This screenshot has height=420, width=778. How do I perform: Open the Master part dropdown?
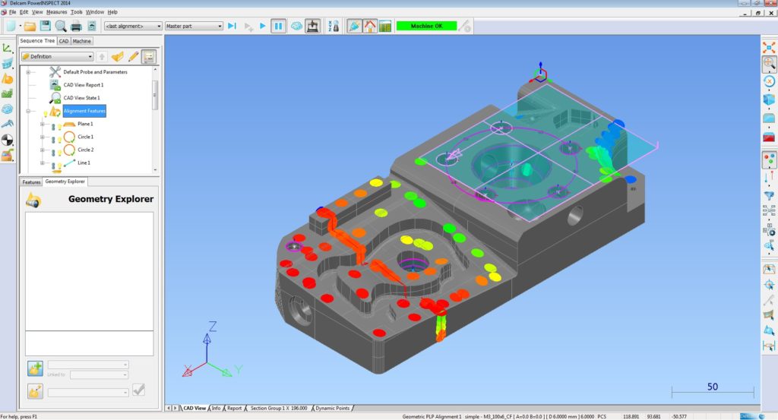tap(194, 26)
